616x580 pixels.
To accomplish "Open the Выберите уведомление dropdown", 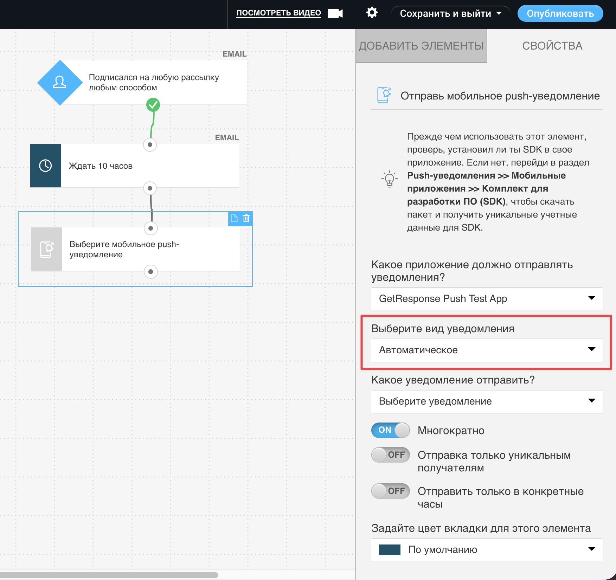I will click(x=487, y=401).
